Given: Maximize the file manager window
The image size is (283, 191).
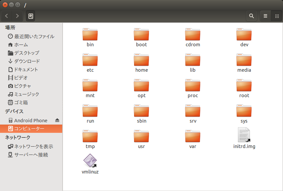Looking at the screenshot, I should pyautogui.click(x=18, y=5).
